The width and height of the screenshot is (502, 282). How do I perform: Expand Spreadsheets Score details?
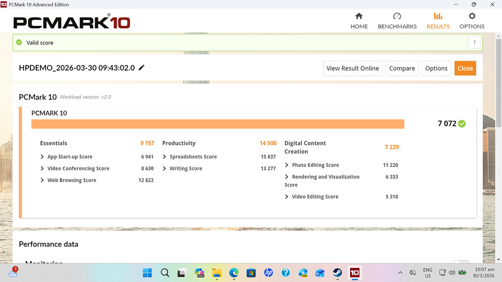coord(165,157)
